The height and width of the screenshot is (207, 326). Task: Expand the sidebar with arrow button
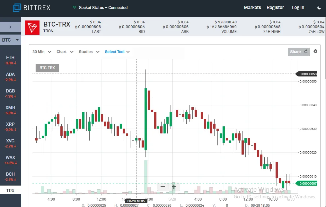pos(10,27)
